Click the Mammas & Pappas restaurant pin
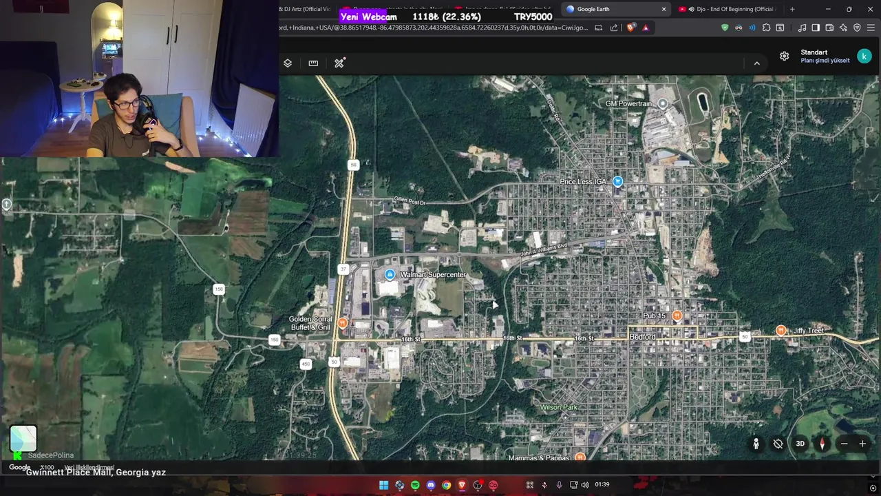This screenshot has height=496, width=881. (580, 457)
